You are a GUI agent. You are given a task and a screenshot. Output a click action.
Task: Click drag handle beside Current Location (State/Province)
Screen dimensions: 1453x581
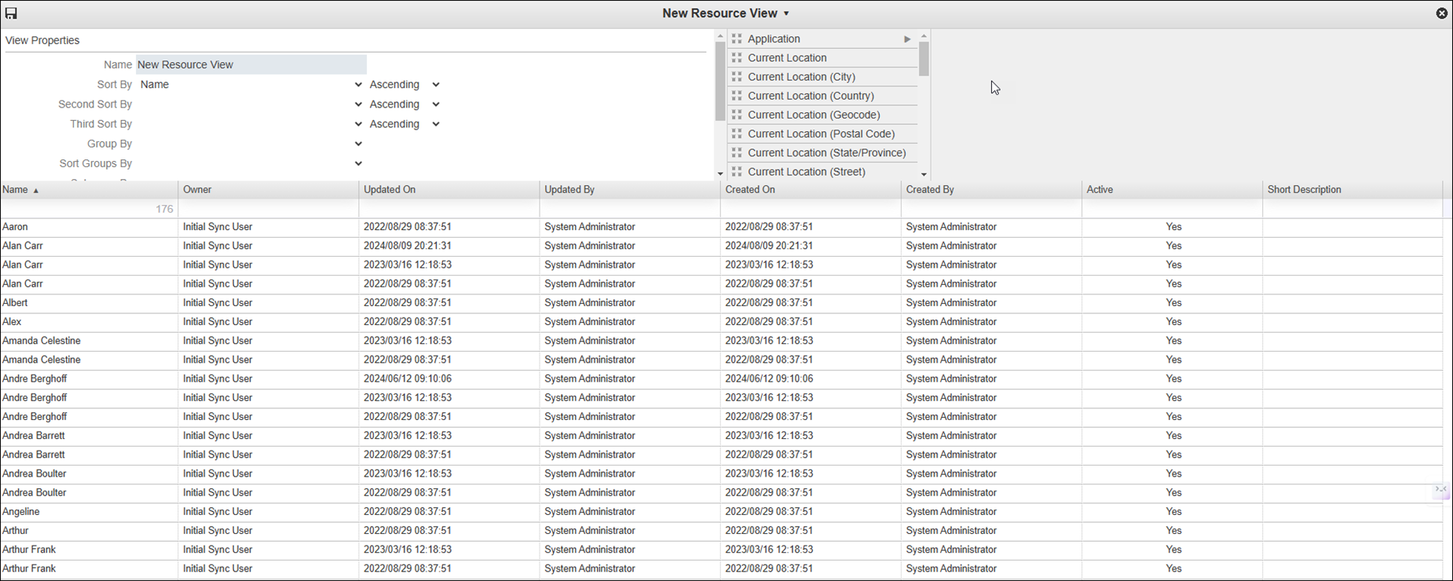[x=737, y=152]
